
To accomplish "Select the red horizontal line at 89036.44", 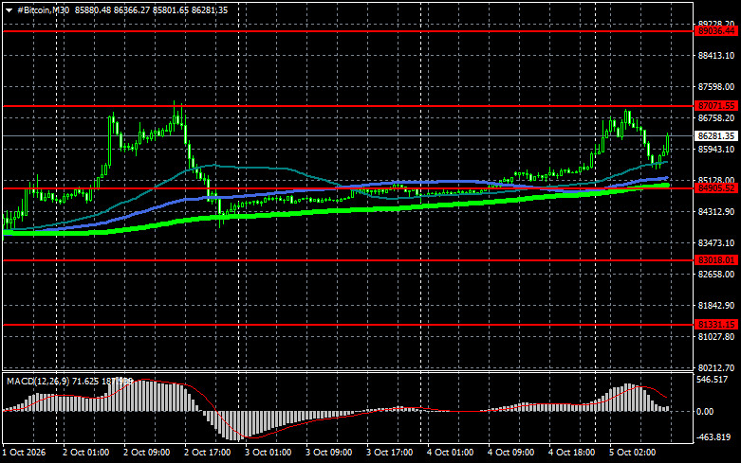I will point(349,31).
